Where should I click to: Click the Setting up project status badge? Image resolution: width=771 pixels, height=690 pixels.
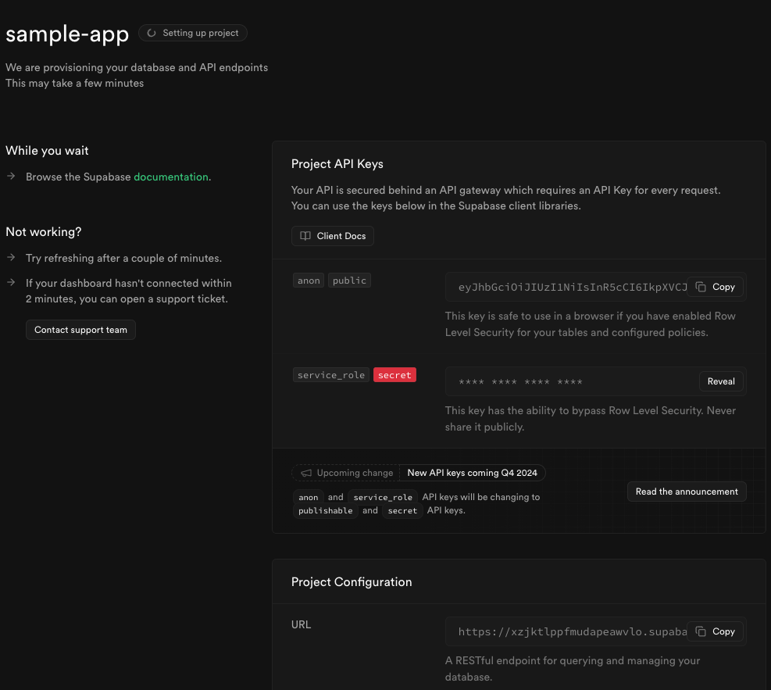click(x=193, y=33)
